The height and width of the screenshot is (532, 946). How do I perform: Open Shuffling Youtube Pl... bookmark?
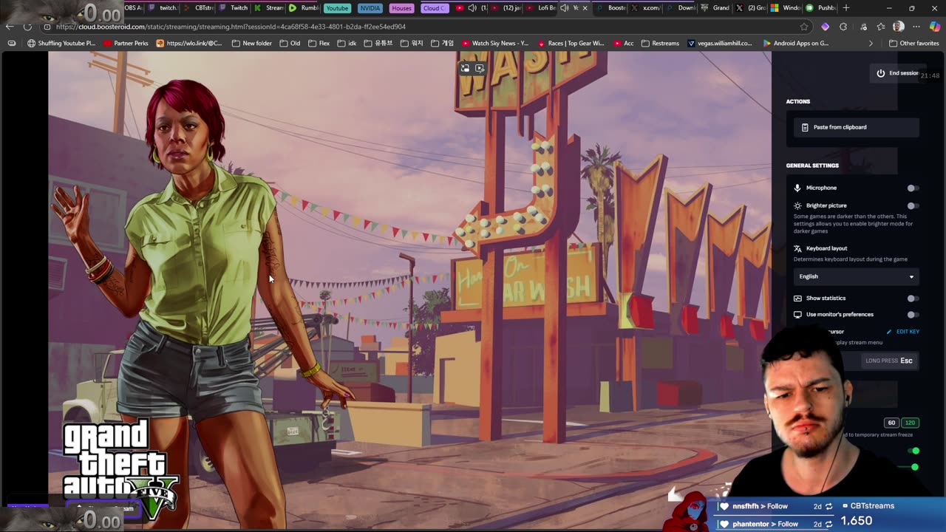click(x=61, y=44)
